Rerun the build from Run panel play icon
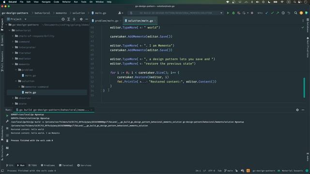Image resolution: width=310 pixels, height=174 pixels. [7, 116]
